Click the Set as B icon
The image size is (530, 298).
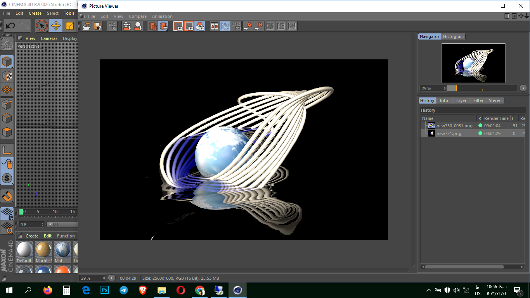click(258, 26)
